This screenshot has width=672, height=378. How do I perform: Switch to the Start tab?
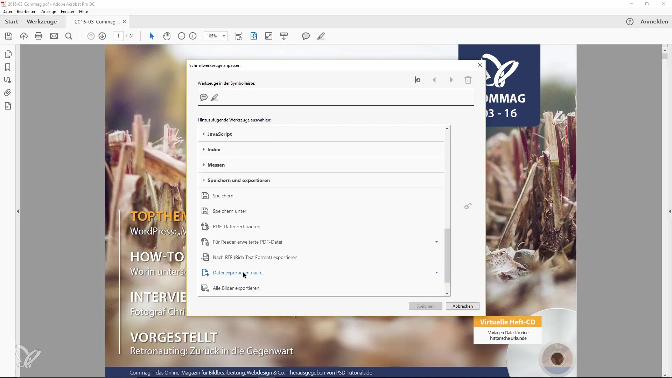[11, 22]
